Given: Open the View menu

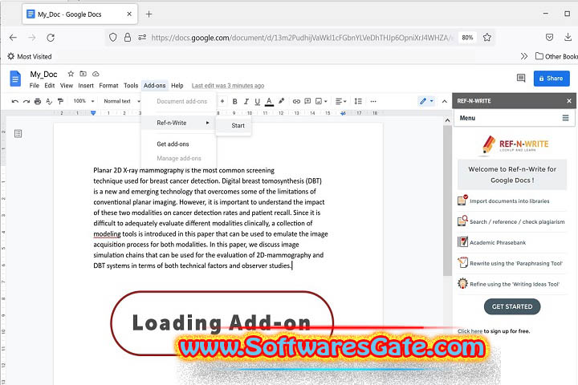Looking at the screenshot, I should (67, 86).
